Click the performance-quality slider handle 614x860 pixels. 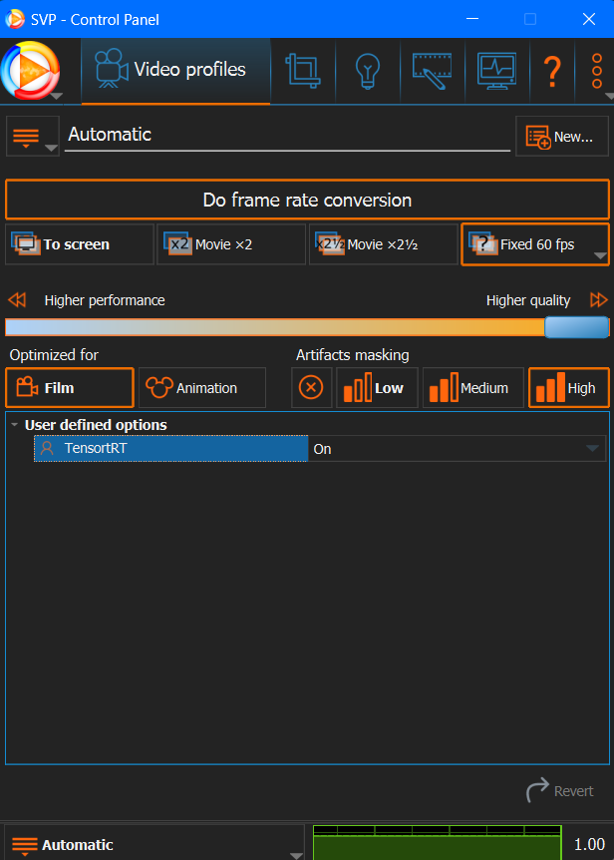pyautogui.click(x=576, y=327)
